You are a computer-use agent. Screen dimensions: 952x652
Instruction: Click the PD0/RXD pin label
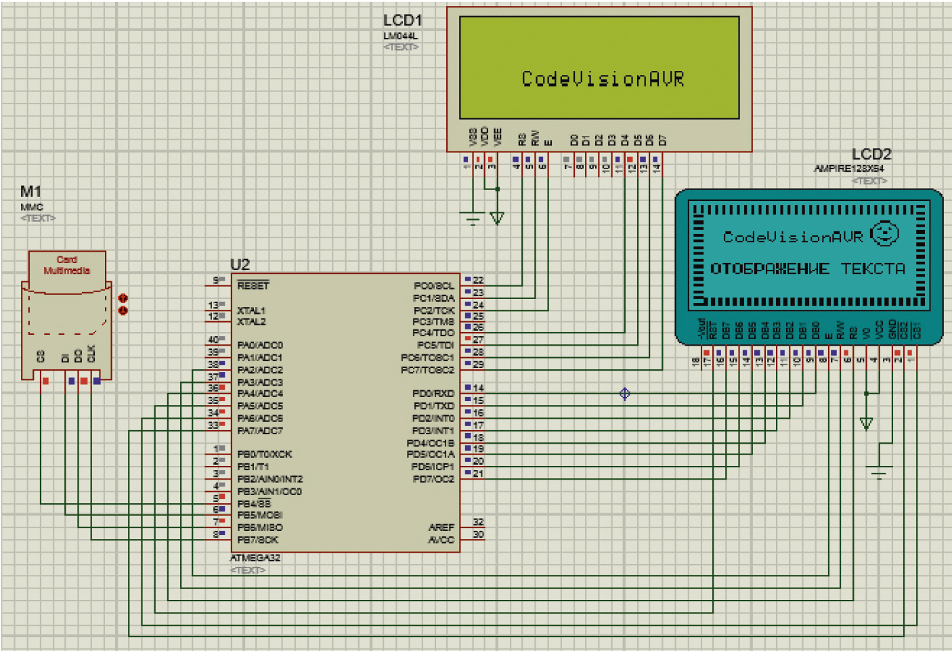click(433, 394)
